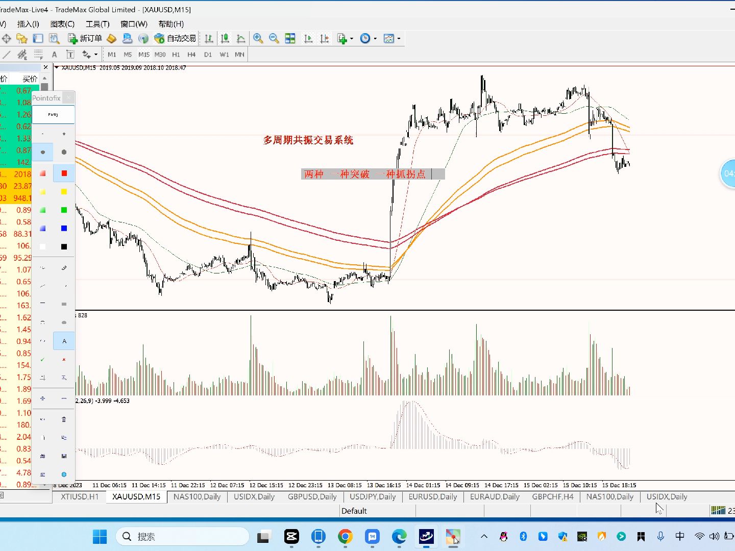Select the Fibonacci retracement tool

[38, 54]
